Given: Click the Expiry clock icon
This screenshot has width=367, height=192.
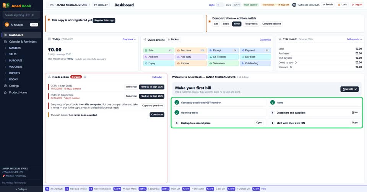Looking at the screenshot, I should point(146,64).
